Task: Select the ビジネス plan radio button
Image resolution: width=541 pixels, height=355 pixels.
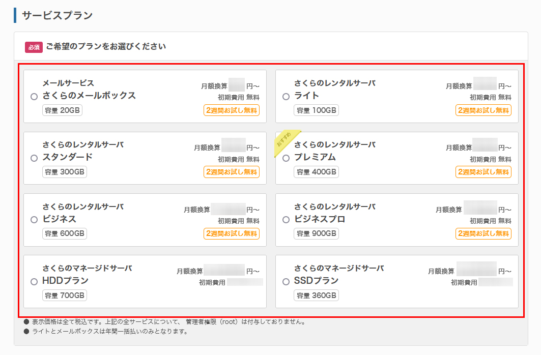Action: click(34, 219)
